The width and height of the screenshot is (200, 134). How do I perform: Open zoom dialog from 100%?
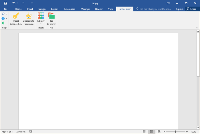193,132
